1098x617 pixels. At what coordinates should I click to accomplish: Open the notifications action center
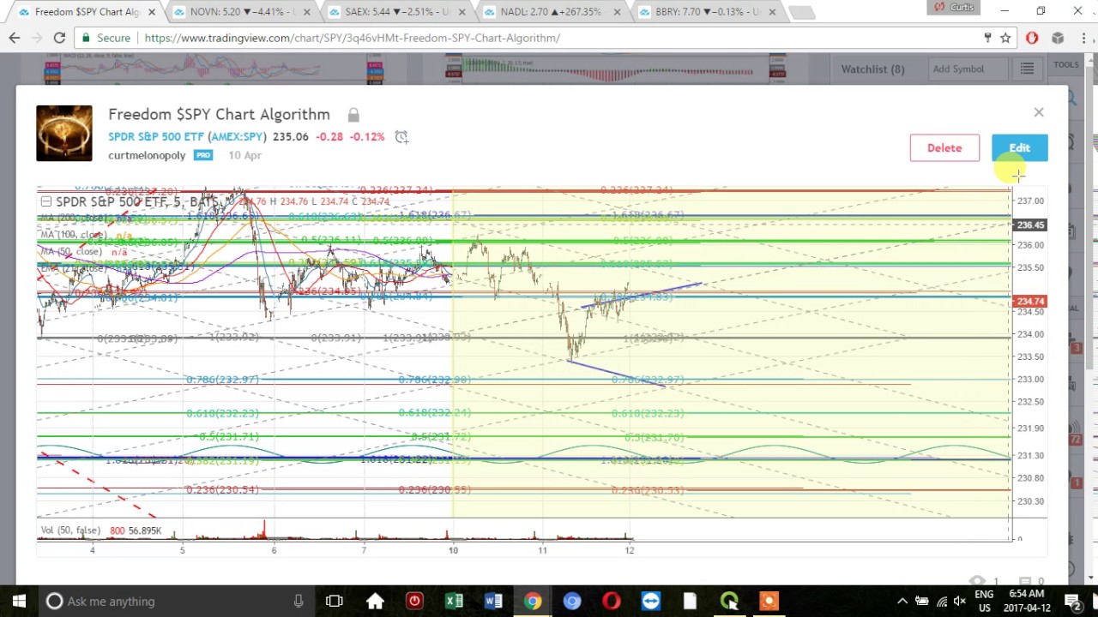point(1073,601)
